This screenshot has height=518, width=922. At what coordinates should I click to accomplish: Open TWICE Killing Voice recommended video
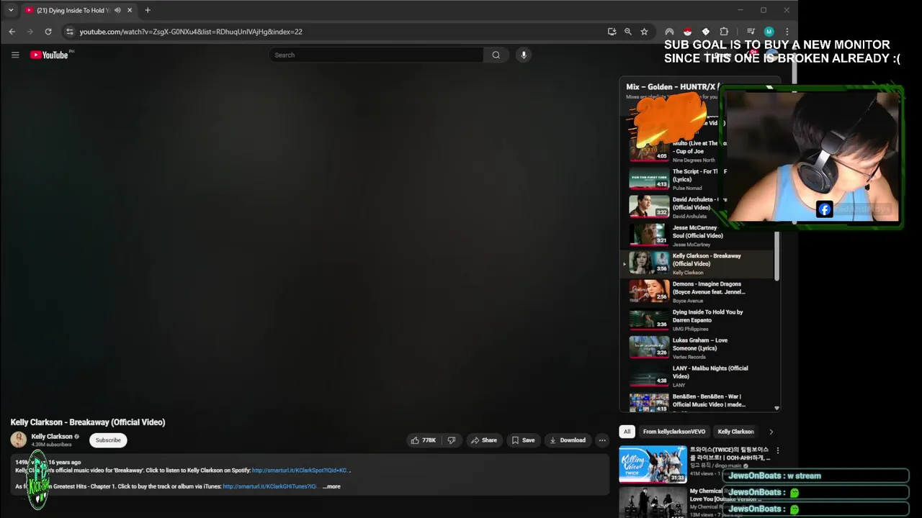point(653,465)
